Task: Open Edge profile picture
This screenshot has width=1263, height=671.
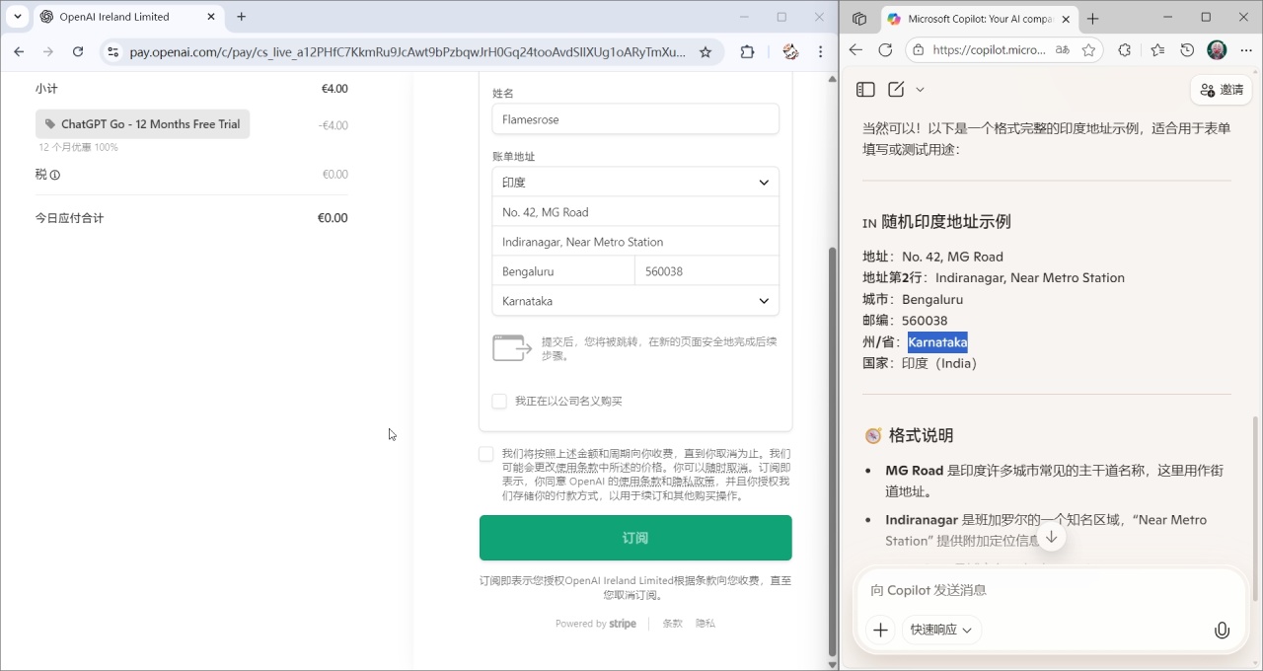Action: point(1217,50)
